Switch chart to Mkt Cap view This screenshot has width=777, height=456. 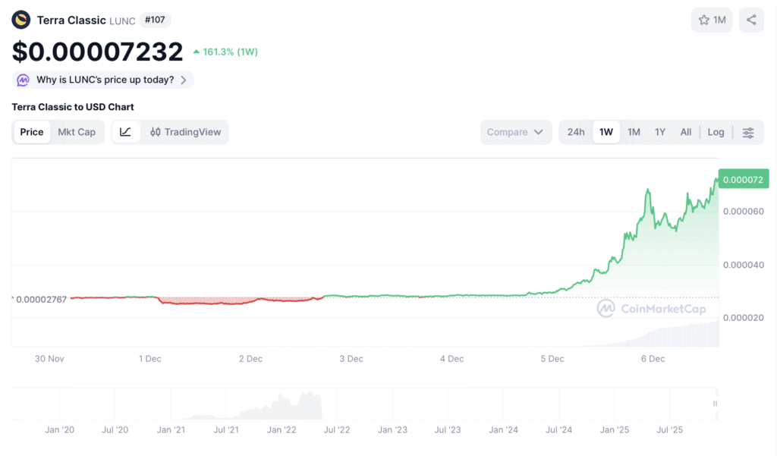click(77, 132)
